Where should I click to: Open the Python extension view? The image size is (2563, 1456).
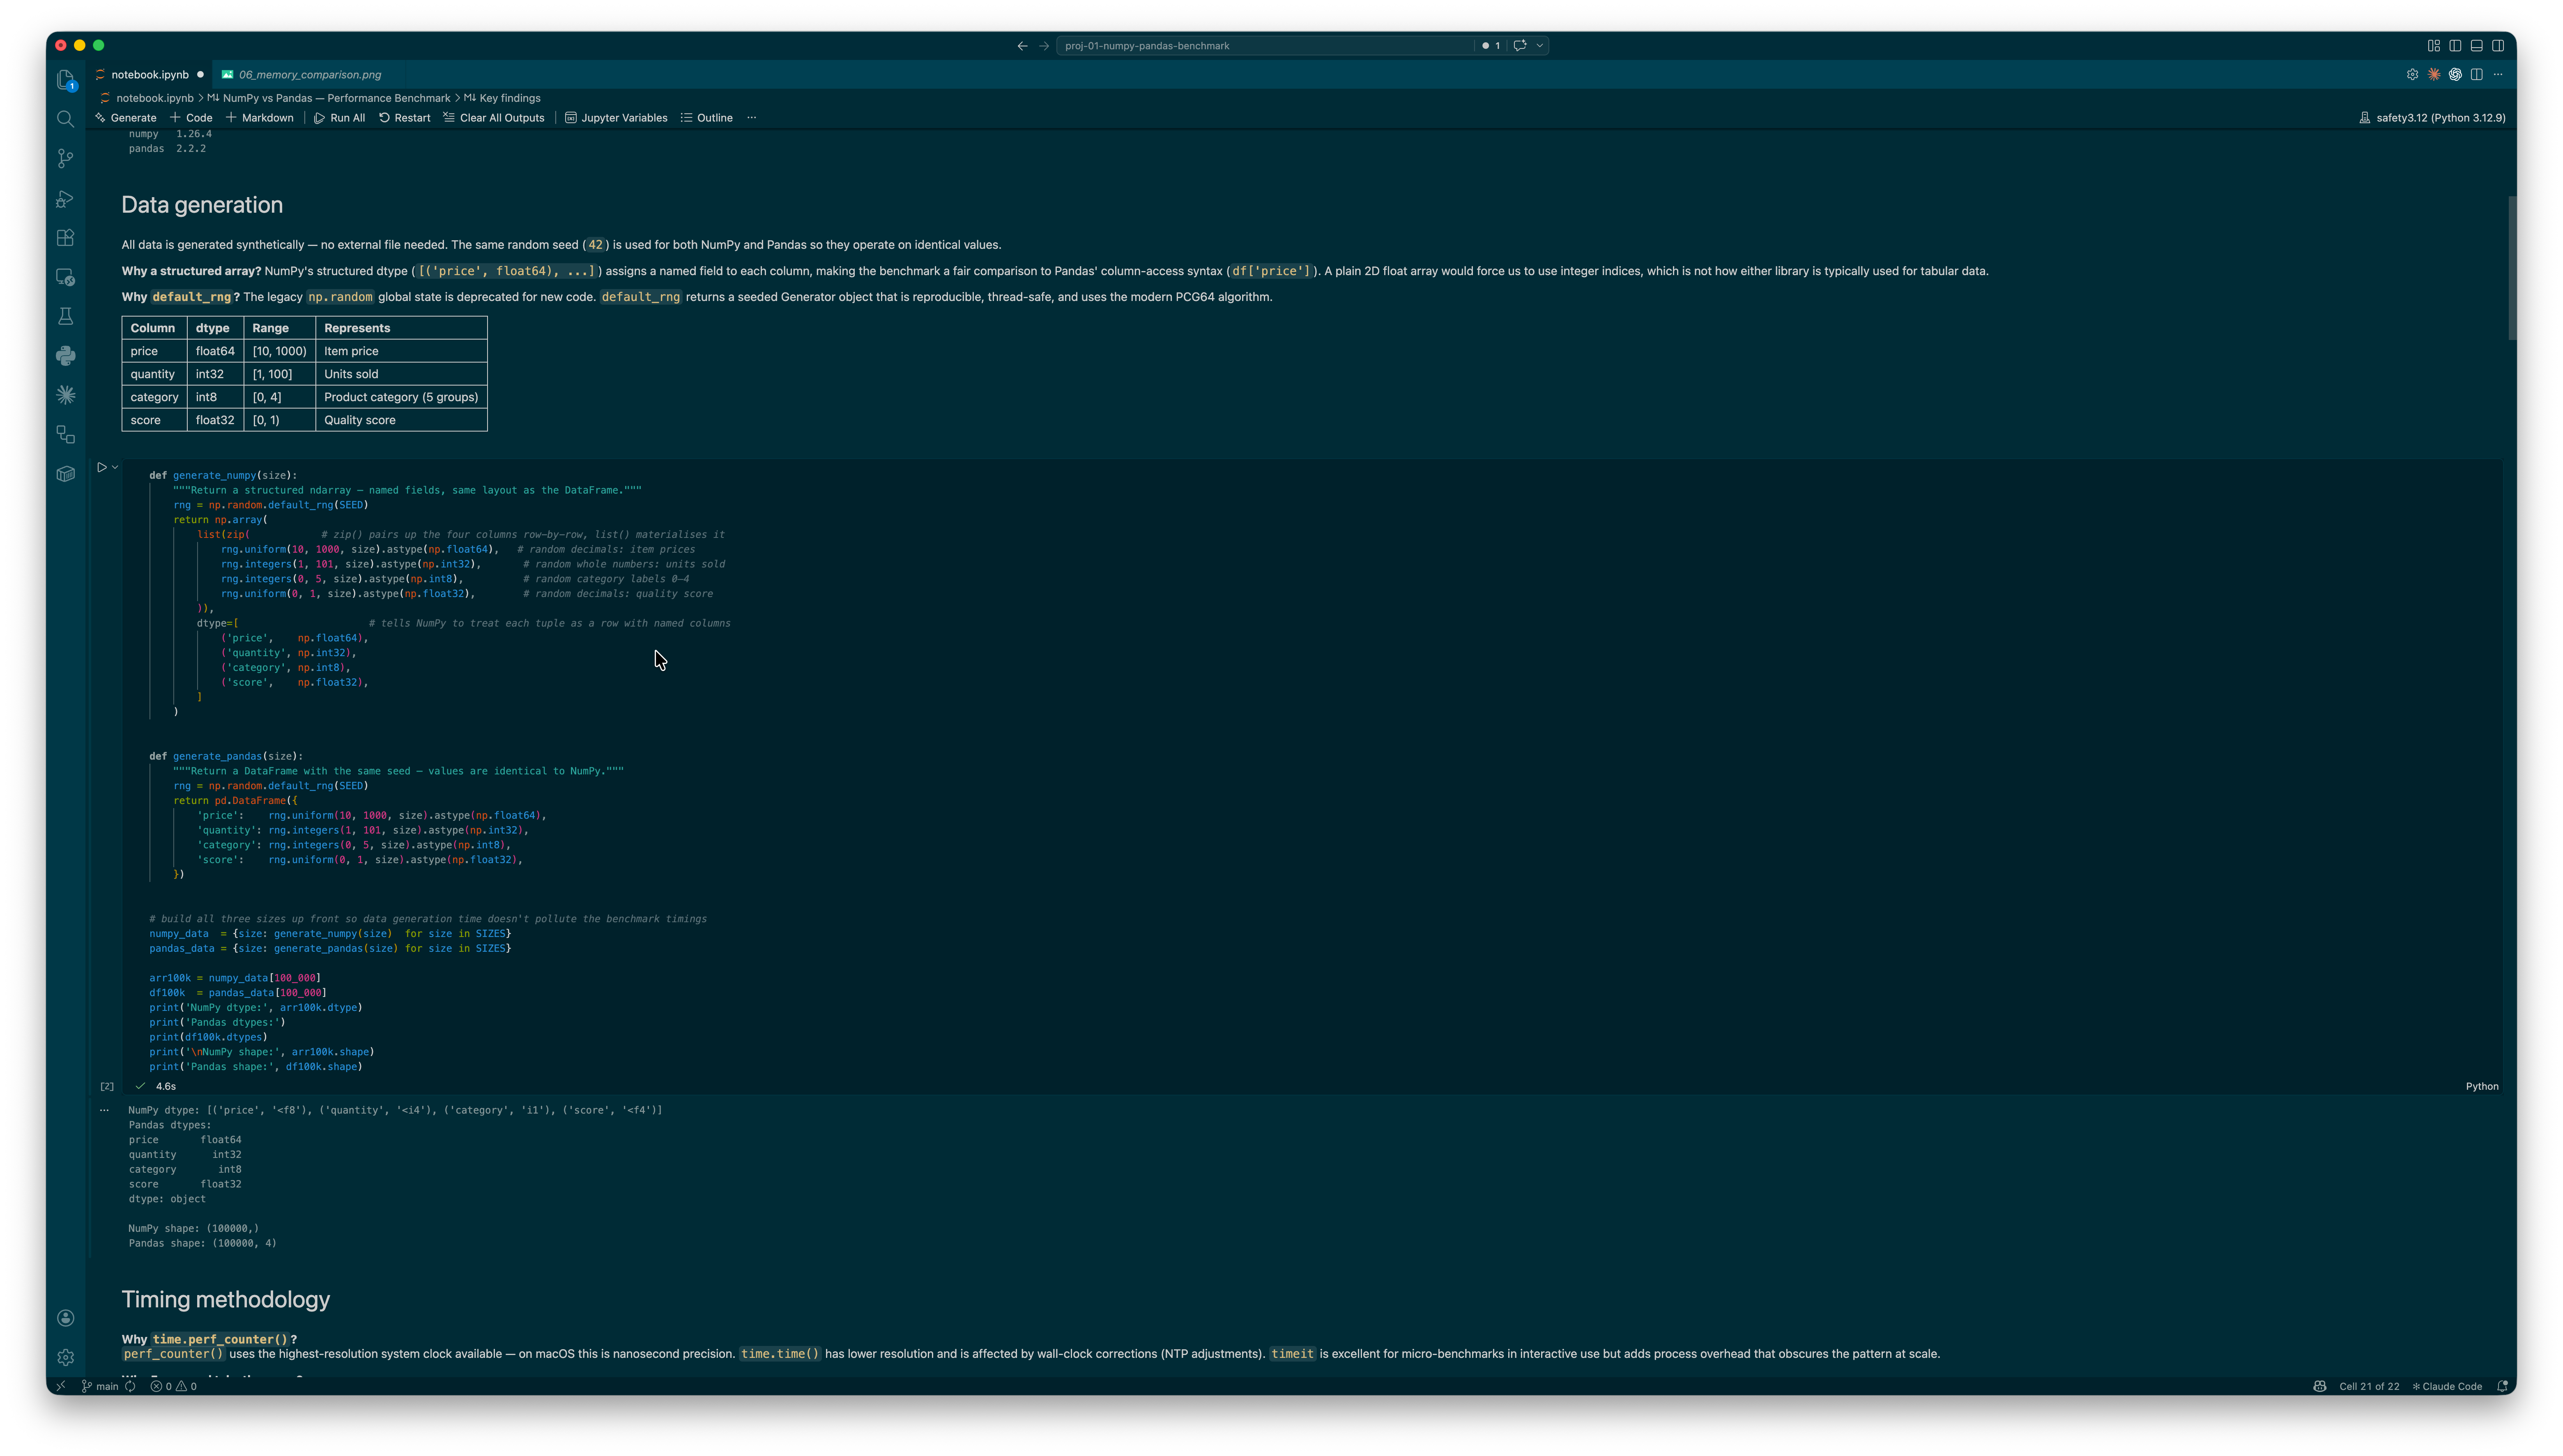click(x=66, y=356)
